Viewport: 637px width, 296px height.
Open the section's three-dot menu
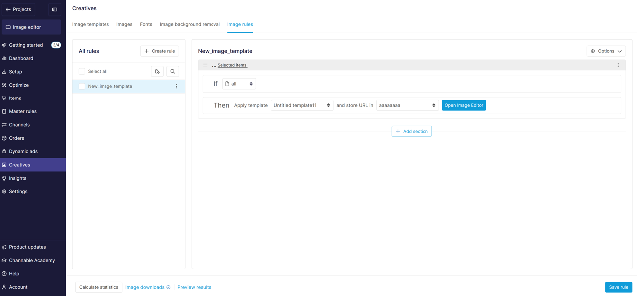(x=618, y=65)
